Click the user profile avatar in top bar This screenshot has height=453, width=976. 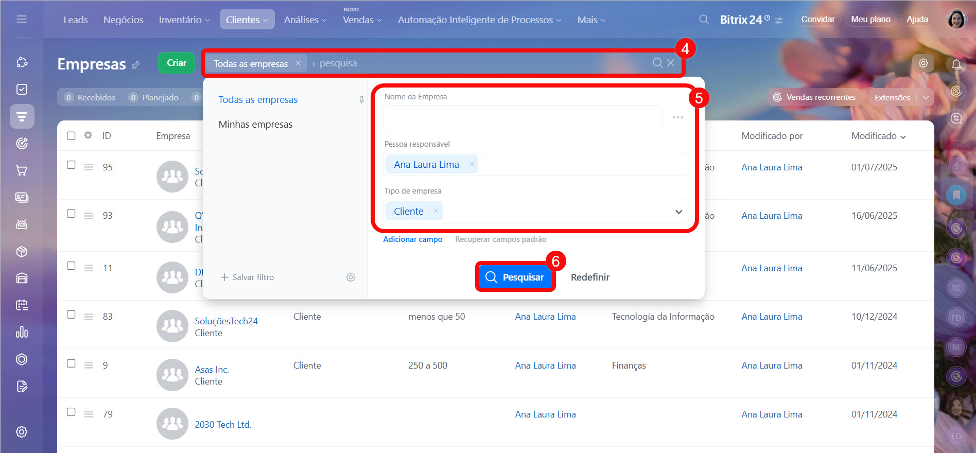(x=956, y=20)
